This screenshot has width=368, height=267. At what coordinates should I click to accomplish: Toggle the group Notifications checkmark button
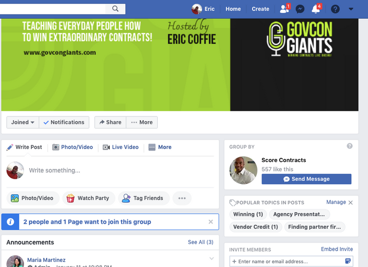64,122
